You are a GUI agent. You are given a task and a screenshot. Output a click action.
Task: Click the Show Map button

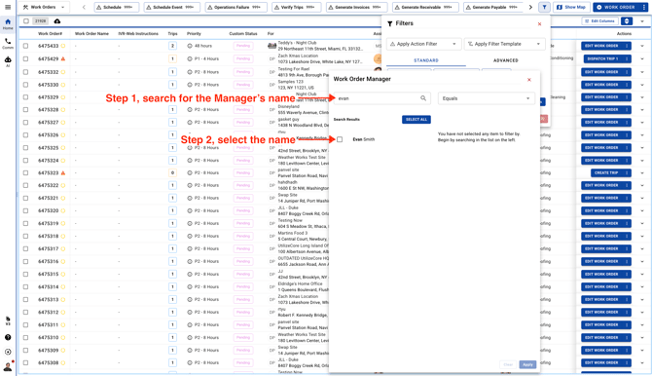pyautogui.click(x=571, y=7)
